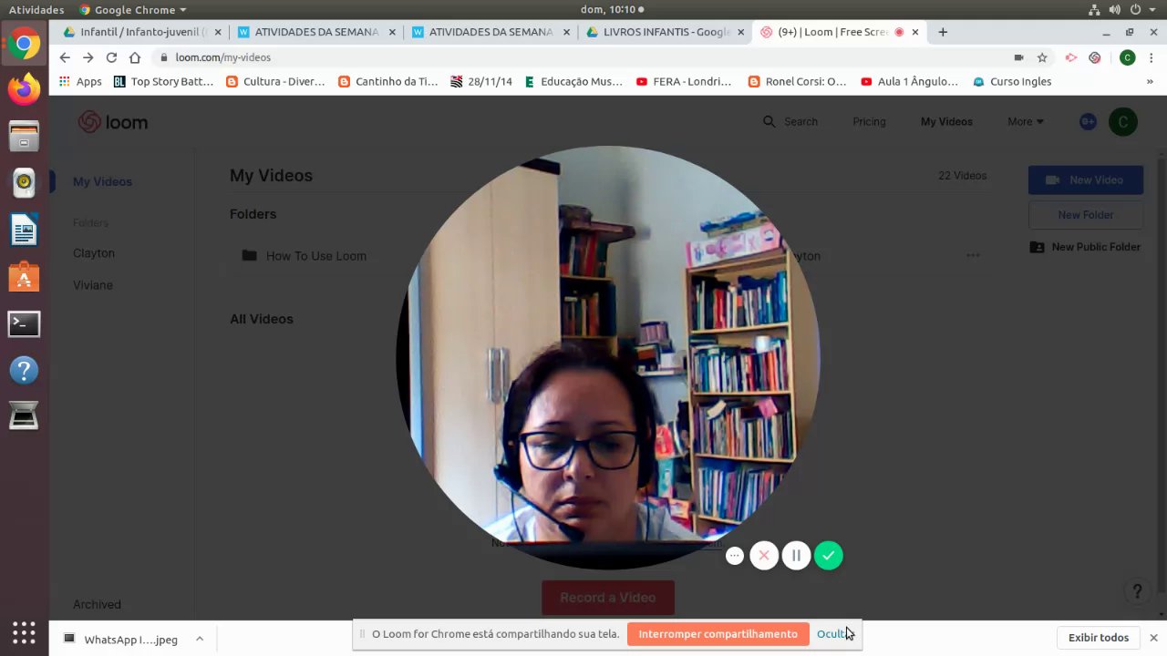The height and width of the screenshot is (656, 1167).
Task: Open the Educação Mus... bookmark
Action: coord(573,81)
